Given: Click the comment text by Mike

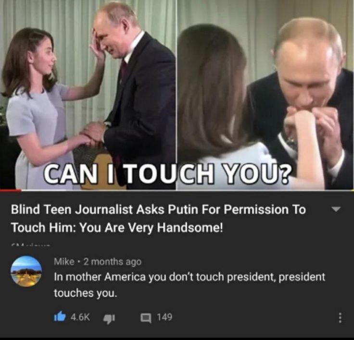Looking at the screenshot, I should pos(190,285).
